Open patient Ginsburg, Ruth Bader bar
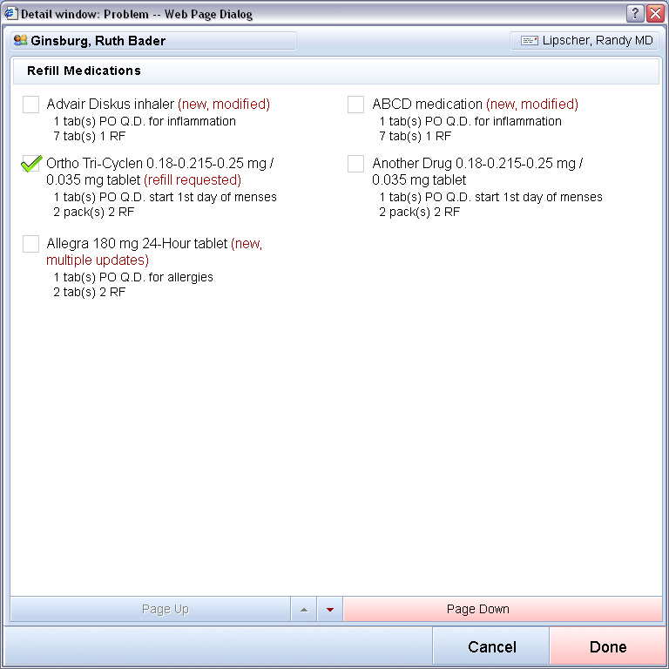The image size is (669, 669). coord(153,41)
